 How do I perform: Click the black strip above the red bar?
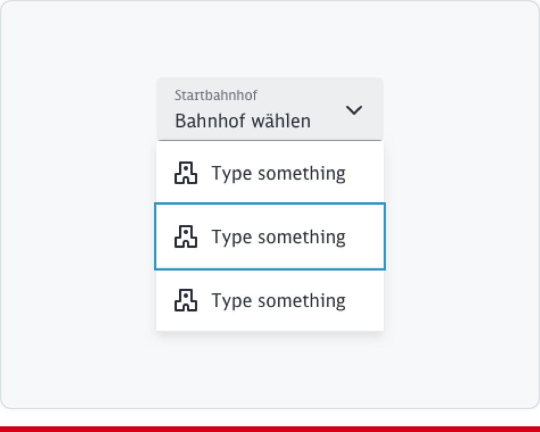(x=270, y=417)
